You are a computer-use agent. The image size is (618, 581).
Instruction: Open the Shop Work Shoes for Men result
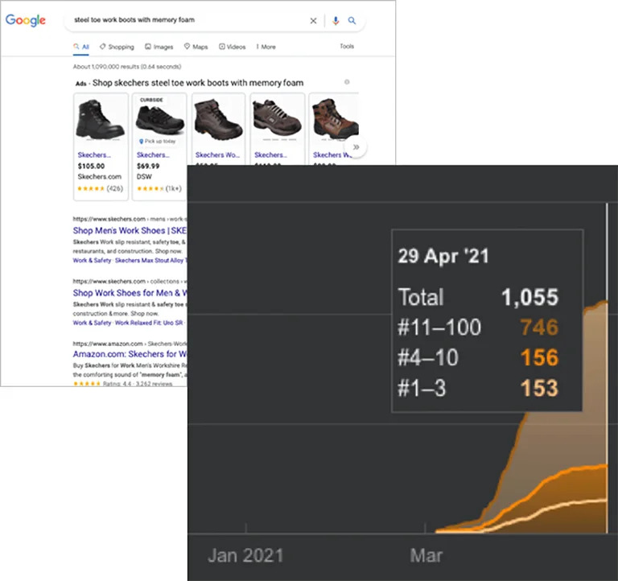(x=130, y=293)
